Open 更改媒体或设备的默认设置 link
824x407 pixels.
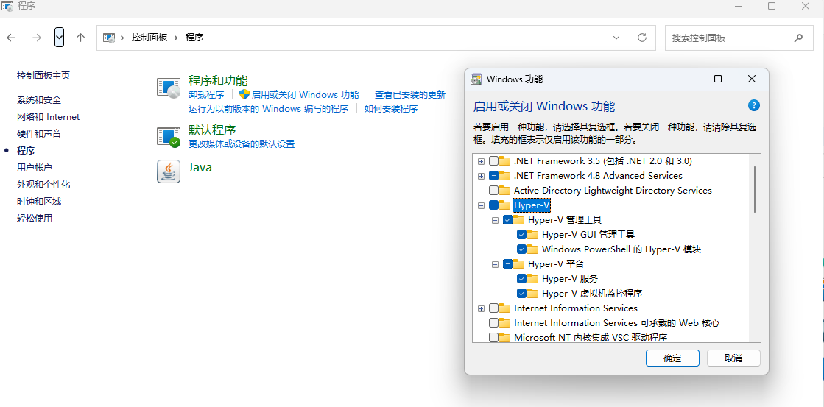pyautogui.click(x=242, y=144)
